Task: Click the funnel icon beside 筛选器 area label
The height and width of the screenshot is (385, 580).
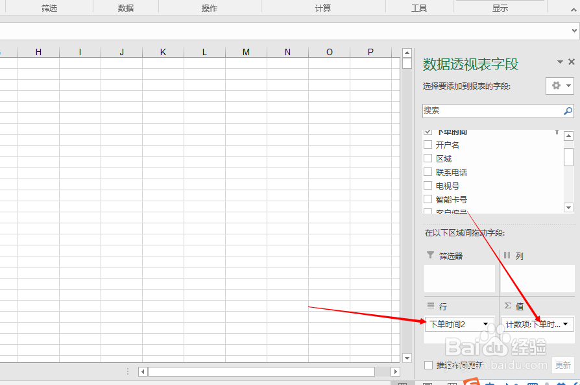Action: click(431, 255)
